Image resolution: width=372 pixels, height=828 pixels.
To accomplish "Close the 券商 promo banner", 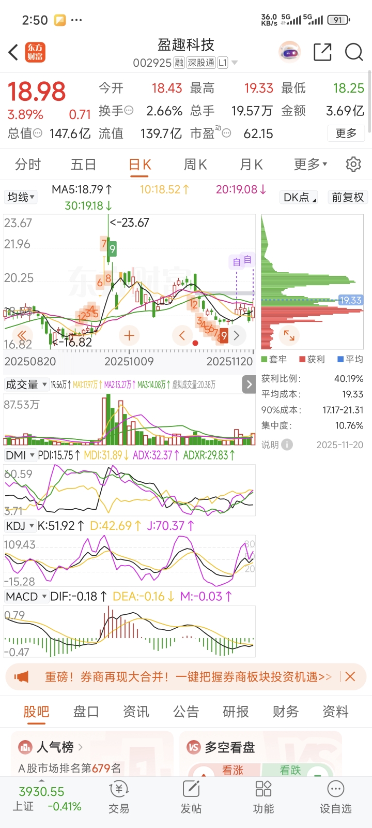I will [350, 676].
